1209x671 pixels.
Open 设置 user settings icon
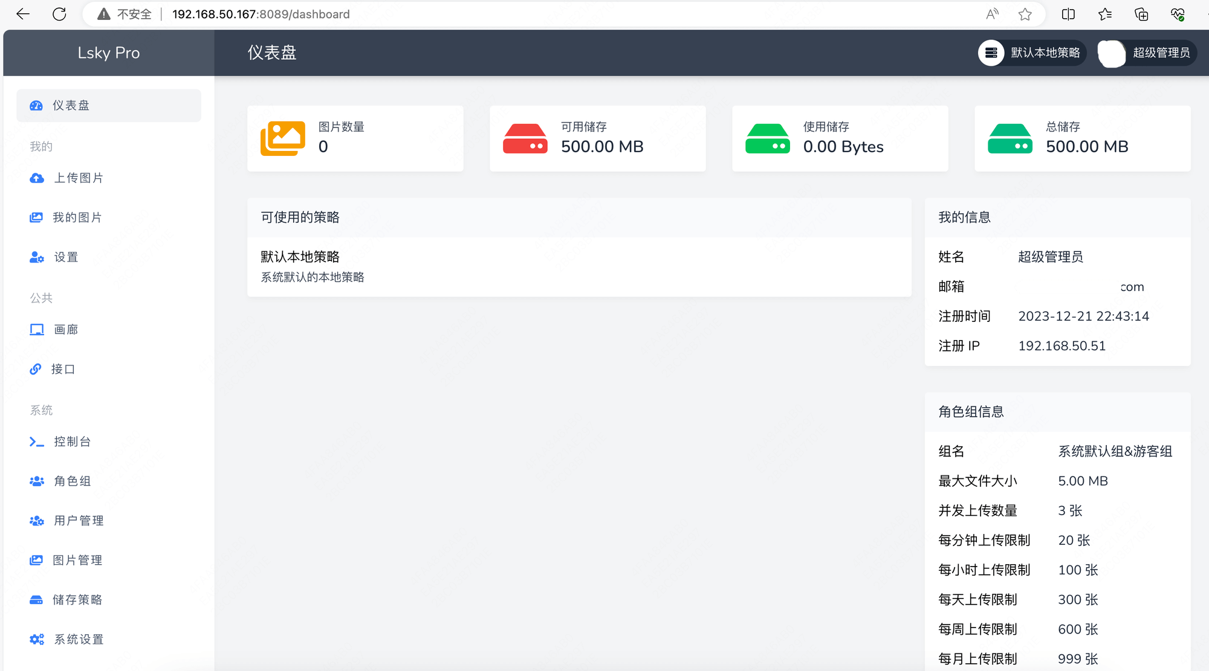coord(37,257)
